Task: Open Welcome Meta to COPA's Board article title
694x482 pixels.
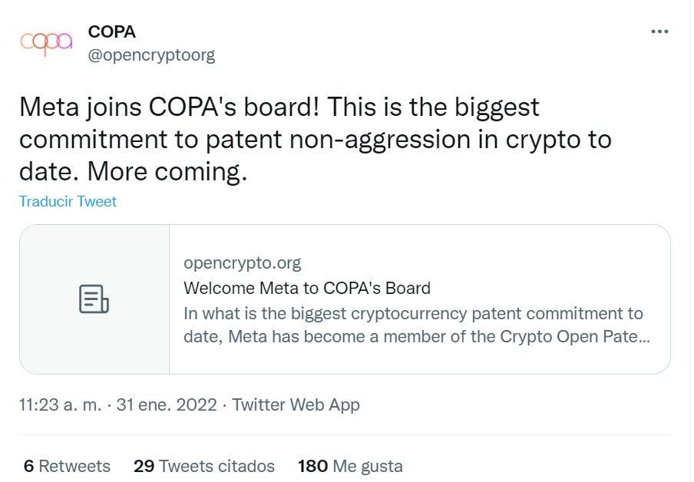Action: pyautogui.click(x=307, y=289)
